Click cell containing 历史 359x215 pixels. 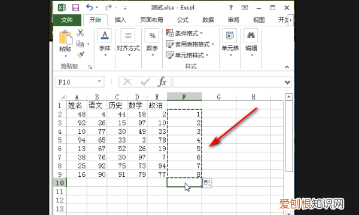pos(117,105)
